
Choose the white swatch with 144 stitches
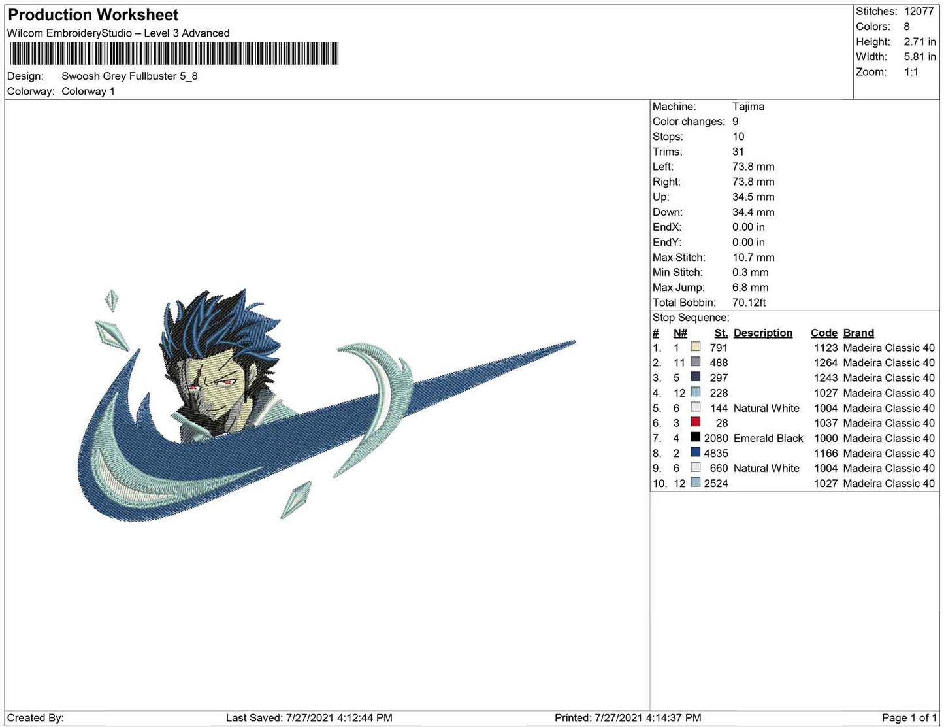[x=695, y=407]
